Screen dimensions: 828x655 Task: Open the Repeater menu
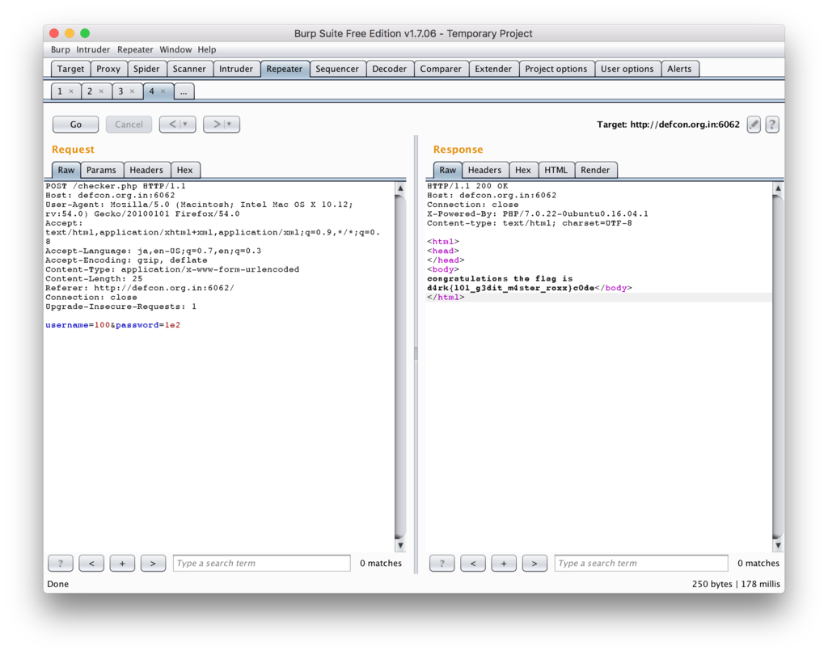pyautogui.click(x=135, y=49)
